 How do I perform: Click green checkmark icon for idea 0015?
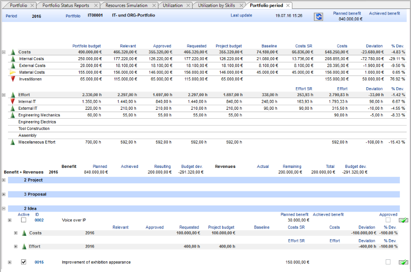tap(404, 262)
